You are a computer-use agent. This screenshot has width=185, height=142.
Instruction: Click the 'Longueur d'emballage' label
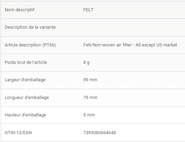click(x=27, y=98)
